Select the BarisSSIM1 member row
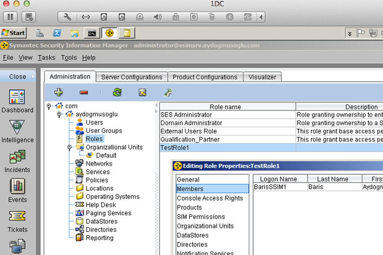Viewport: 383px width, 255px height. pos(318,187)
